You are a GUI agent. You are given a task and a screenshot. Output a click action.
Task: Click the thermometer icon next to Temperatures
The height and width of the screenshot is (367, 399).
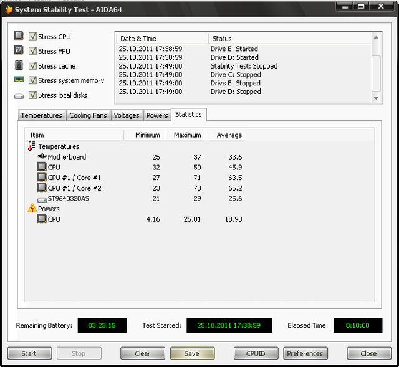point(32,146)
